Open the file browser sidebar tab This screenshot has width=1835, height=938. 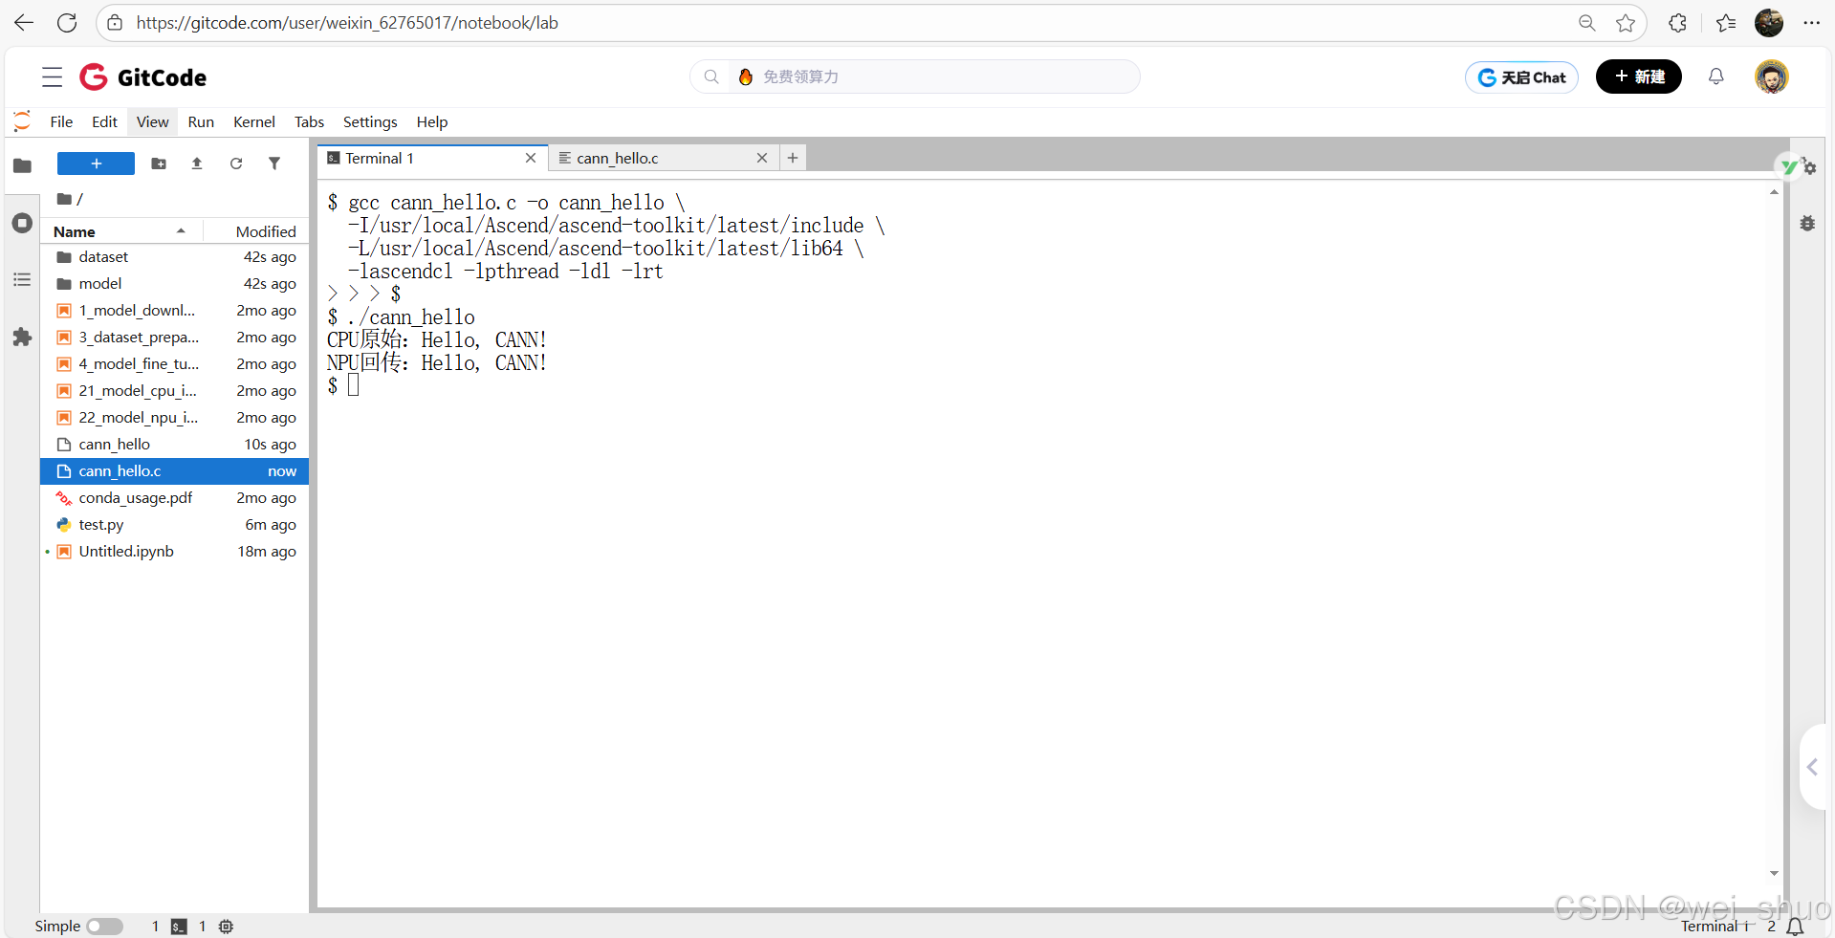[22, 165]
